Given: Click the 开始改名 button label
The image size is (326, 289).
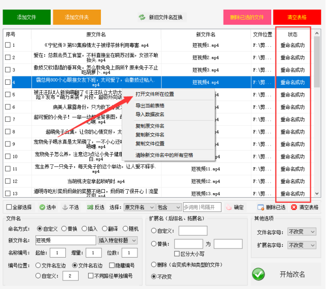Looking at the screenshot, I should point(292,274).
